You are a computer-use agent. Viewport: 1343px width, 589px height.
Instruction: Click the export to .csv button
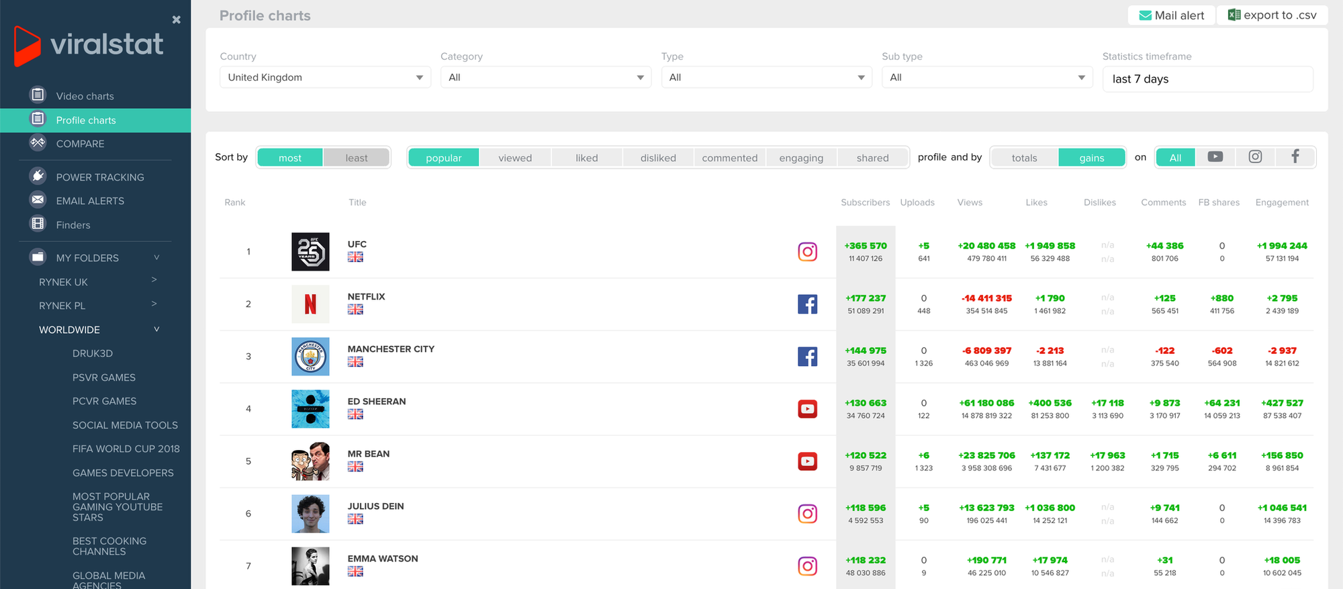[1272, 15]
